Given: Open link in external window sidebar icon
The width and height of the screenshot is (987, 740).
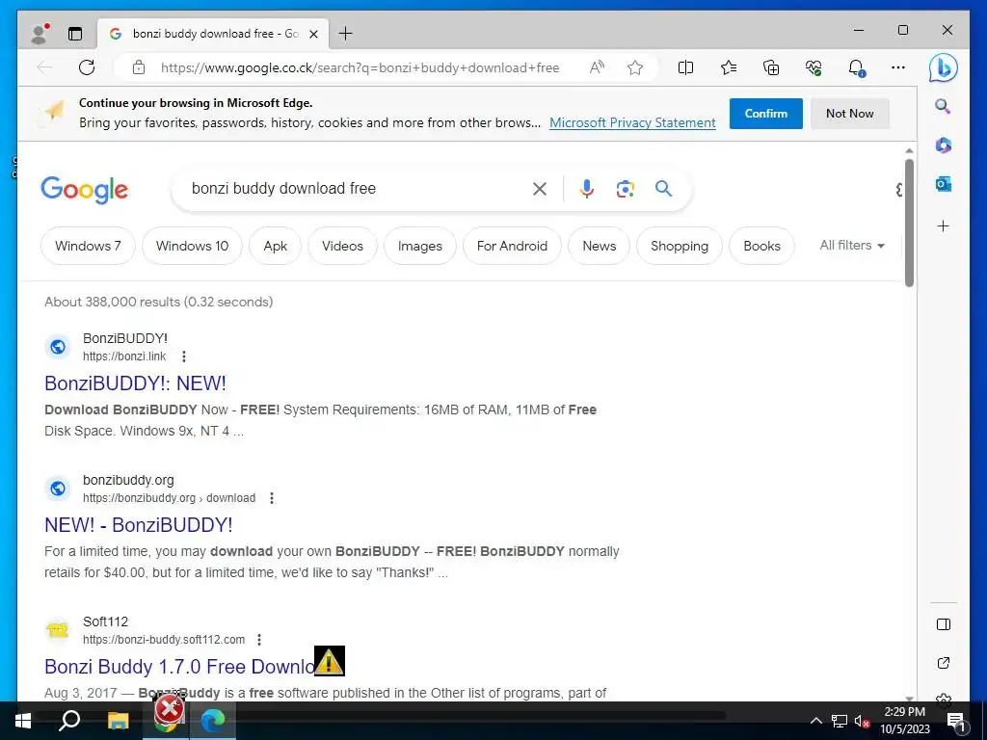Looking at the screenshot, I should tap(944, 663).
